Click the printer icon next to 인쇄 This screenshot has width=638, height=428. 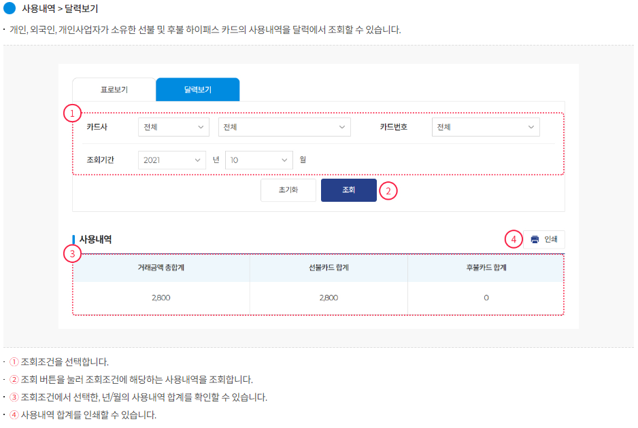click(534, 240)
